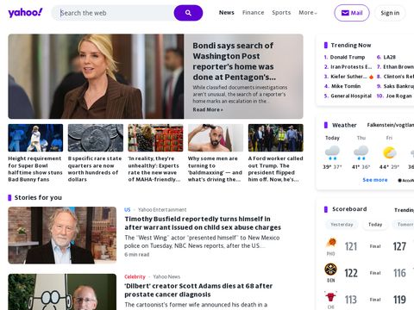
Task: Open the Bondi Washington Post headline
Action: click(x=235, y=61)
